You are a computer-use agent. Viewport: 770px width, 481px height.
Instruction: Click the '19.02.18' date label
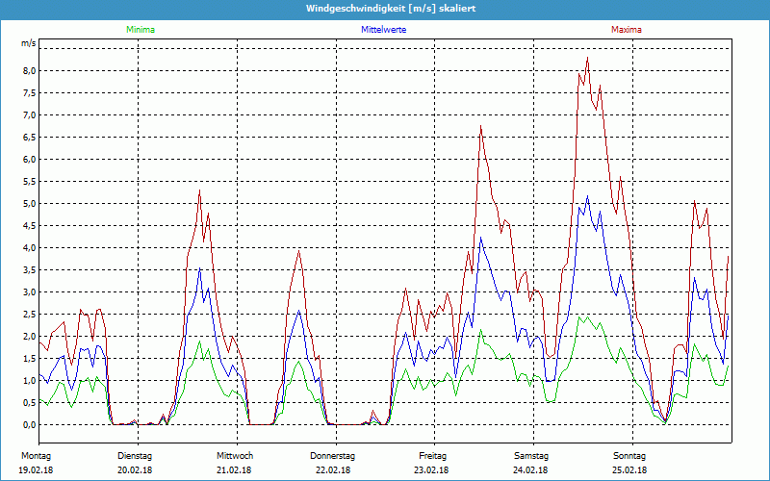point(36,469)
